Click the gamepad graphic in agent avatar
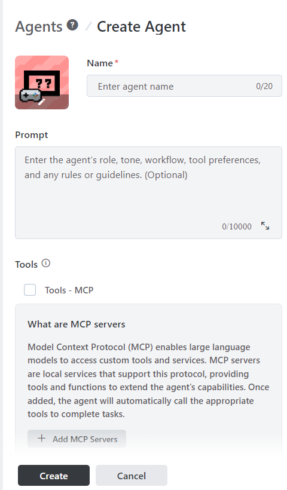Screen dimensions: 287x490 [x=30, y=95]
